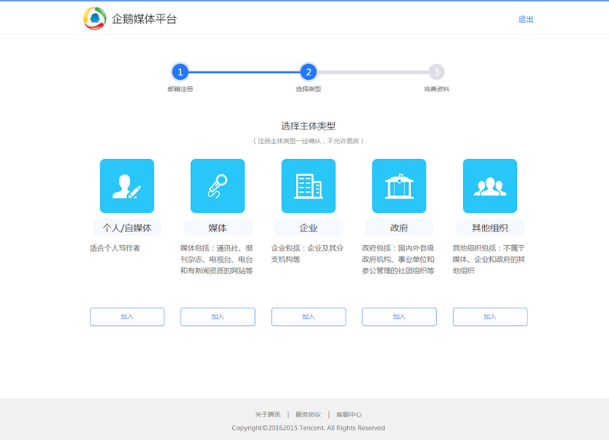Select the 个人/自媒体 person-with-pen icon

126,185
